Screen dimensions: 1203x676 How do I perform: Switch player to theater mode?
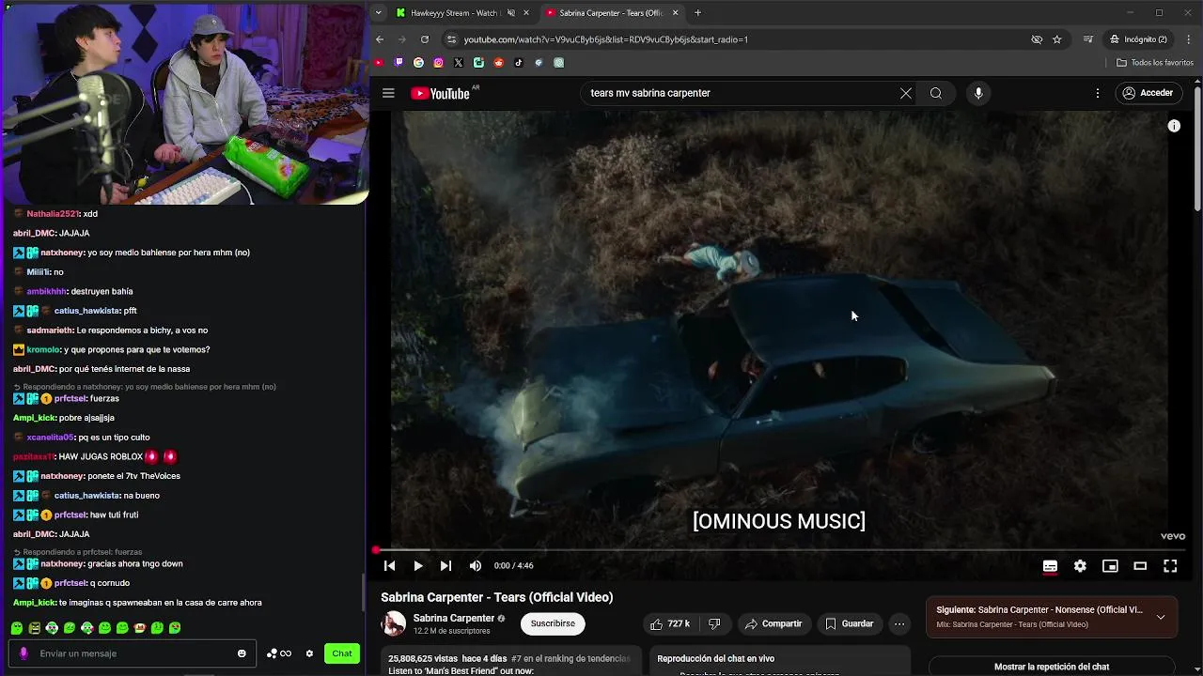click(1140, 566)
